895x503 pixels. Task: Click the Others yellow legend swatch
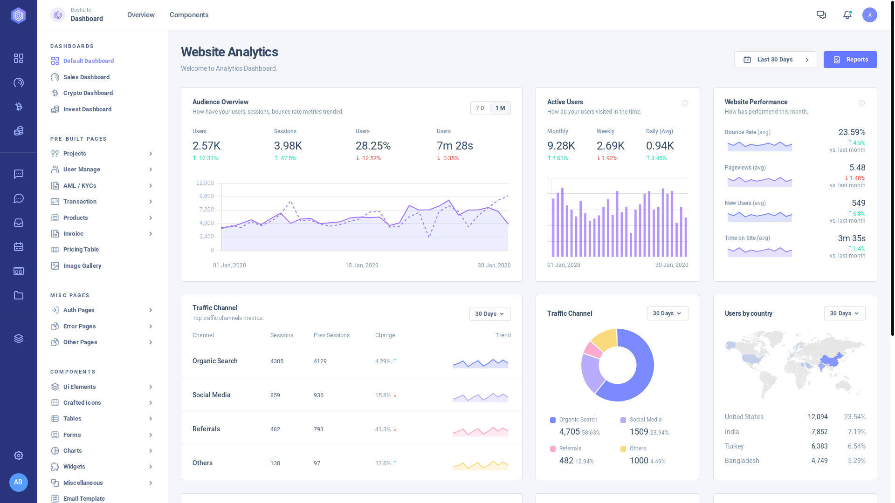point(623,449)
